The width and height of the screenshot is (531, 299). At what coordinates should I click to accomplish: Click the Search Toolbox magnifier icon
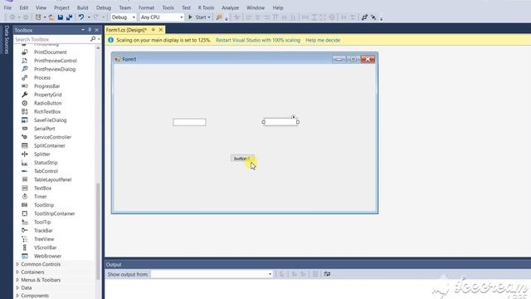coord(93,39)
